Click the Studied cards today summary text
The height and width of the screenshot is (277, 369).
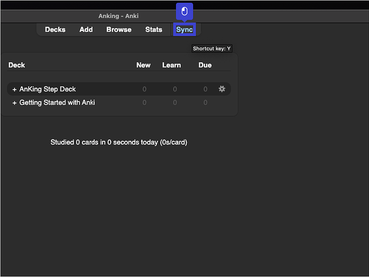(x=119, y=142)
